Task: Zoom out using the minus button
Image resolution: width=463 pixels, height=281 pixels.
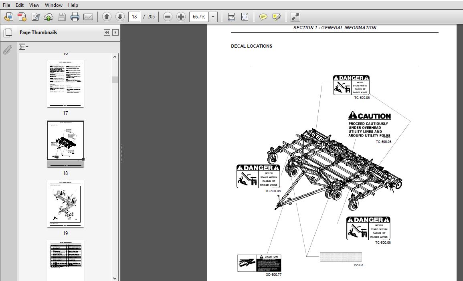Action: coord(168,17)
